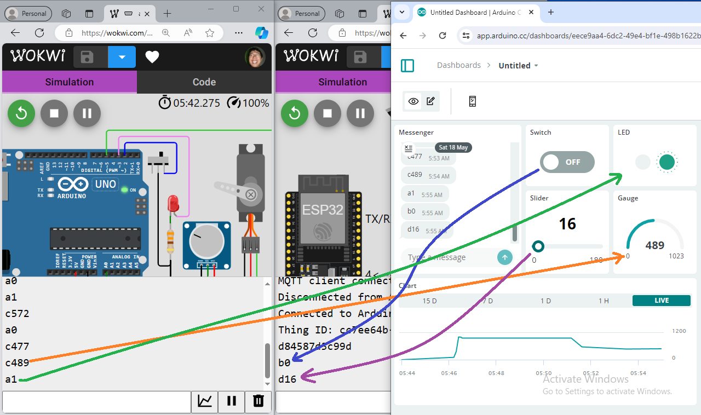Expand the dropdown arrow beside Wokwi save
701x415 pixels.
[x=122, y=57]
